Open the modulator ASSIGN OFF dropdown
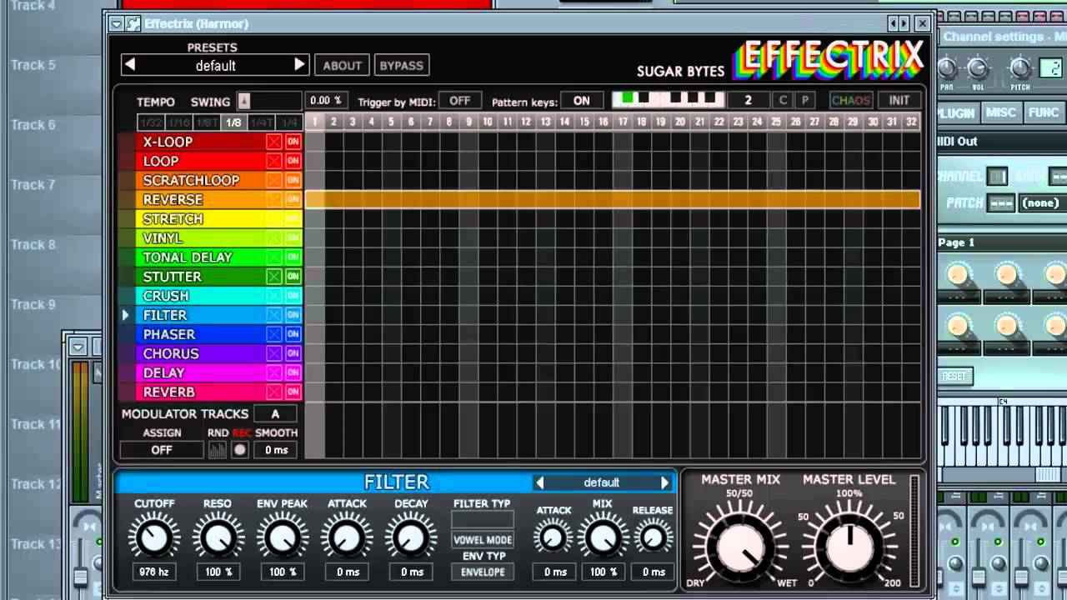1067x600 pixels. [162, 450]
